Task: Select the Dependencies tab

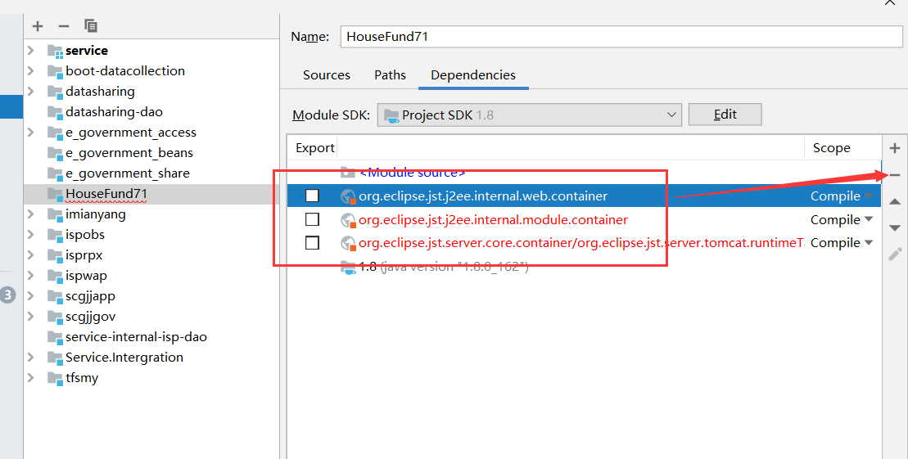Action: point(473,75)
